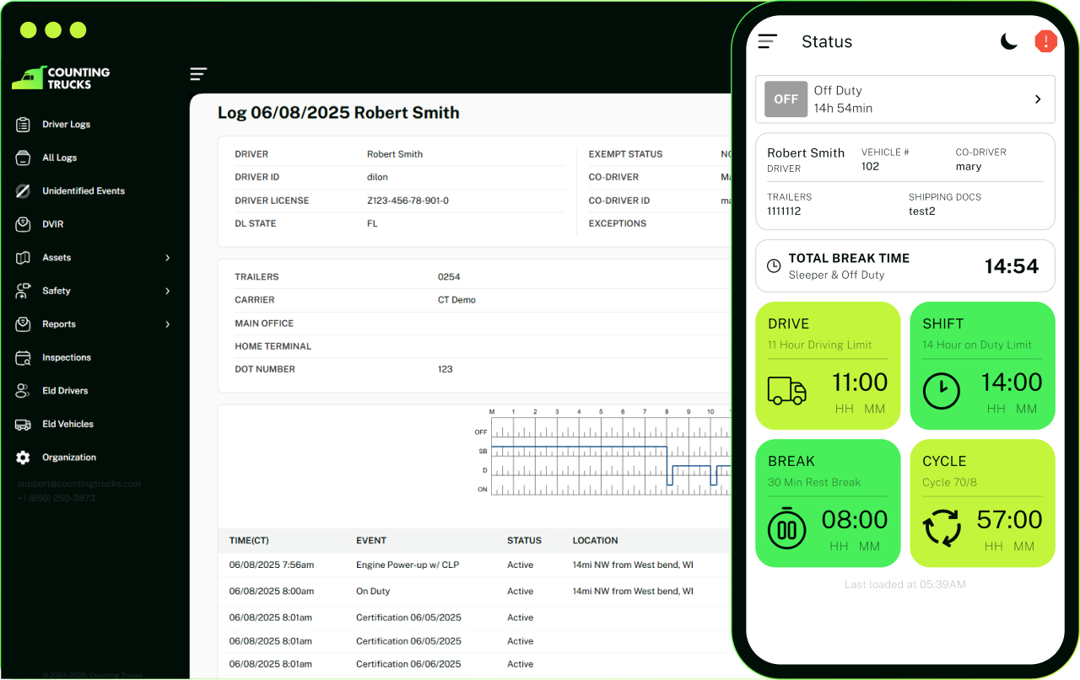Click the DVIR sidebar icon
This screenshot has height=680, width=1080.
click(x=24, y=225)
